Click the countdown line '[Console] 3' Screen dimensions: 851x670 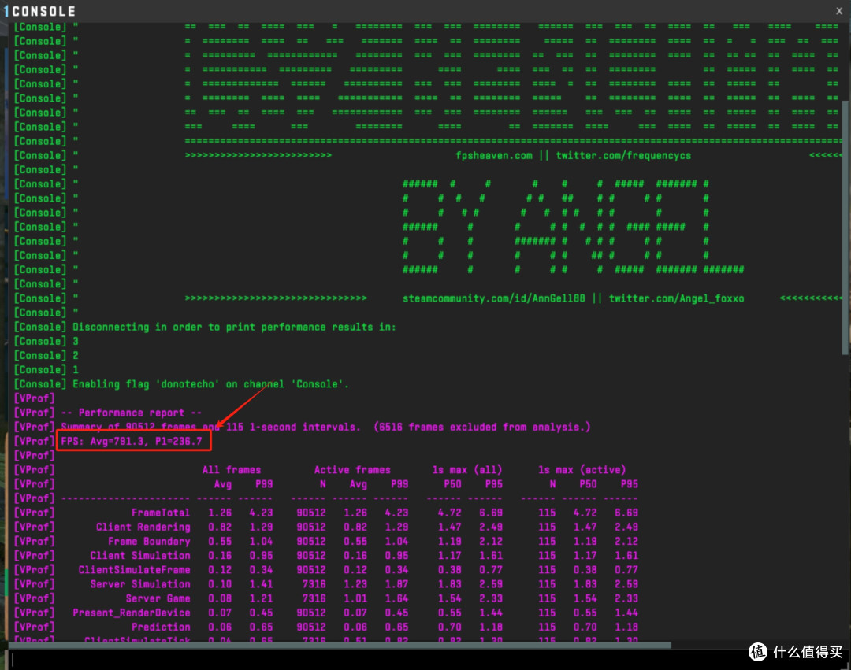pos(46,341)
